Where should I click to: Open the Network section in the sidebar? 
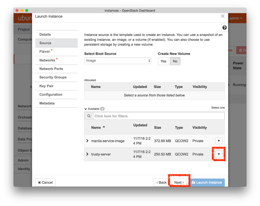coord(24,106)
